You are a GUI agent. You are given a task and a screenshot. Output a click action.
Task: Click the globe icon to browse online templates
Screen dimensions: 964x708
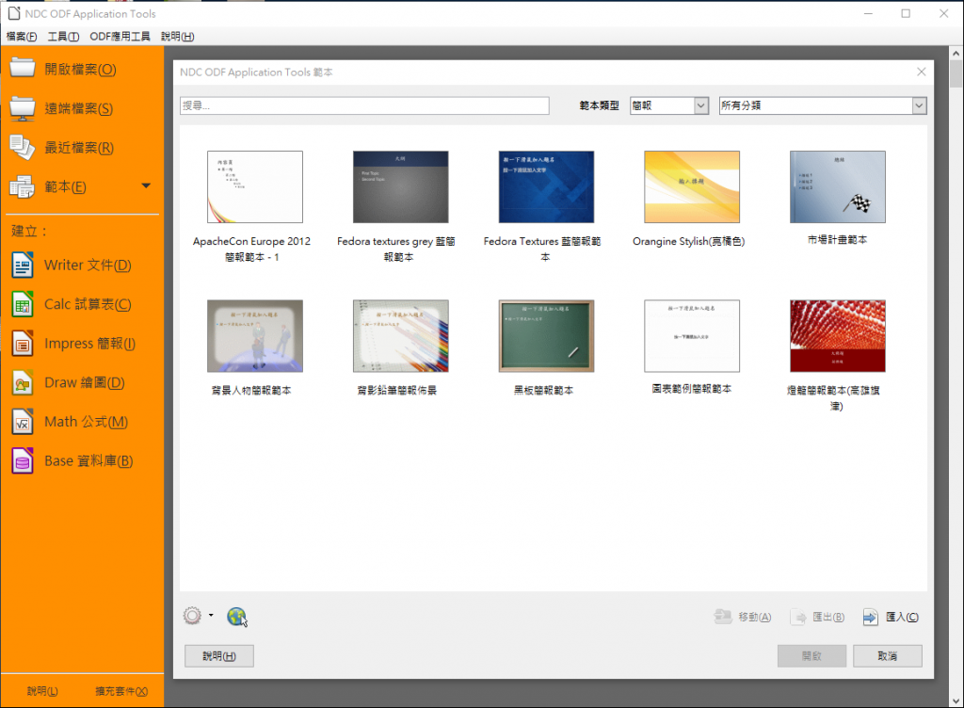point(236,617)
